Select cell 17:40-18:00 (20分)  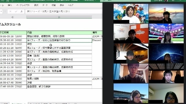13,87
